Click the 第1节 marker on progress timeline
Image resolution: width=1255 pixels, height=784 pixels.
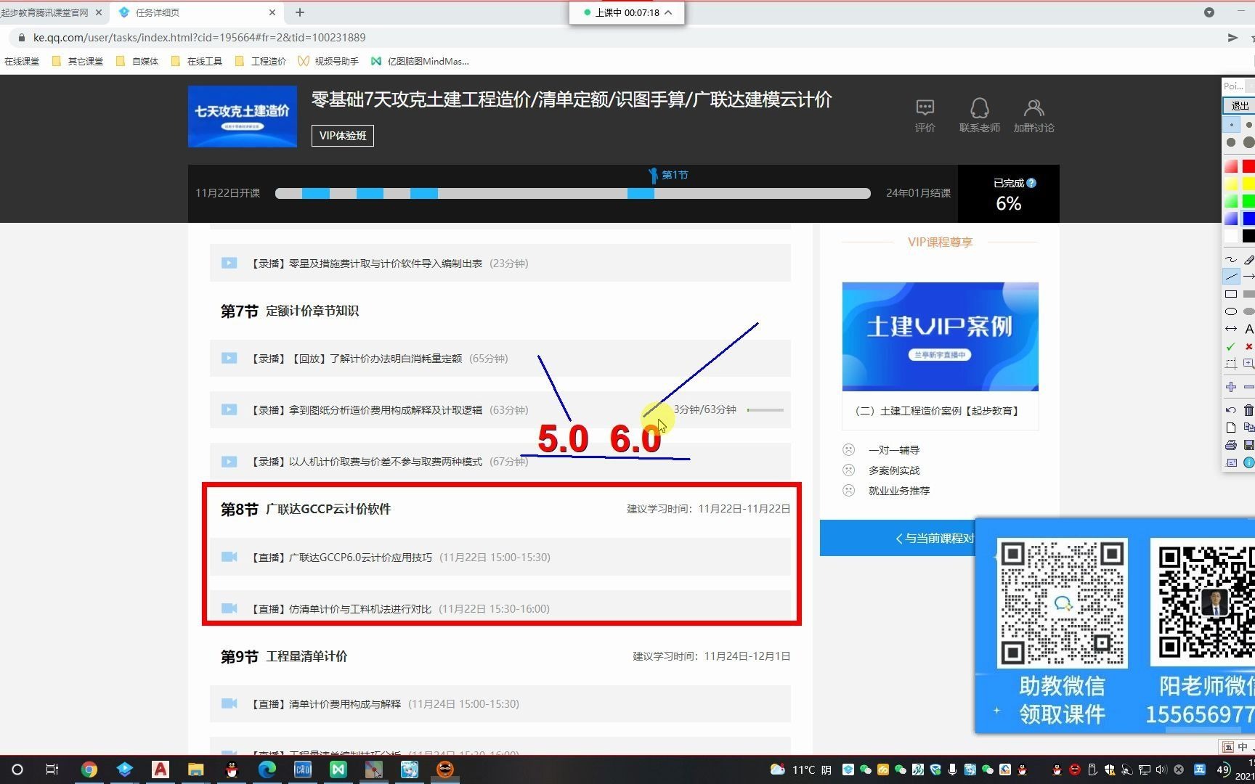point(668,175)
